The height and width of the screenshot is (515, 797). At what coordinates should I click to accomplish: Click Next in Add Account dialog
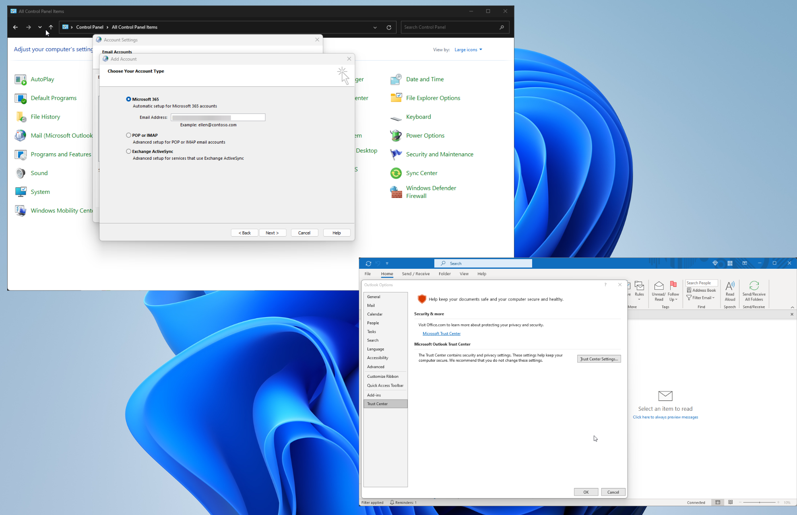[x=273, y=233]
